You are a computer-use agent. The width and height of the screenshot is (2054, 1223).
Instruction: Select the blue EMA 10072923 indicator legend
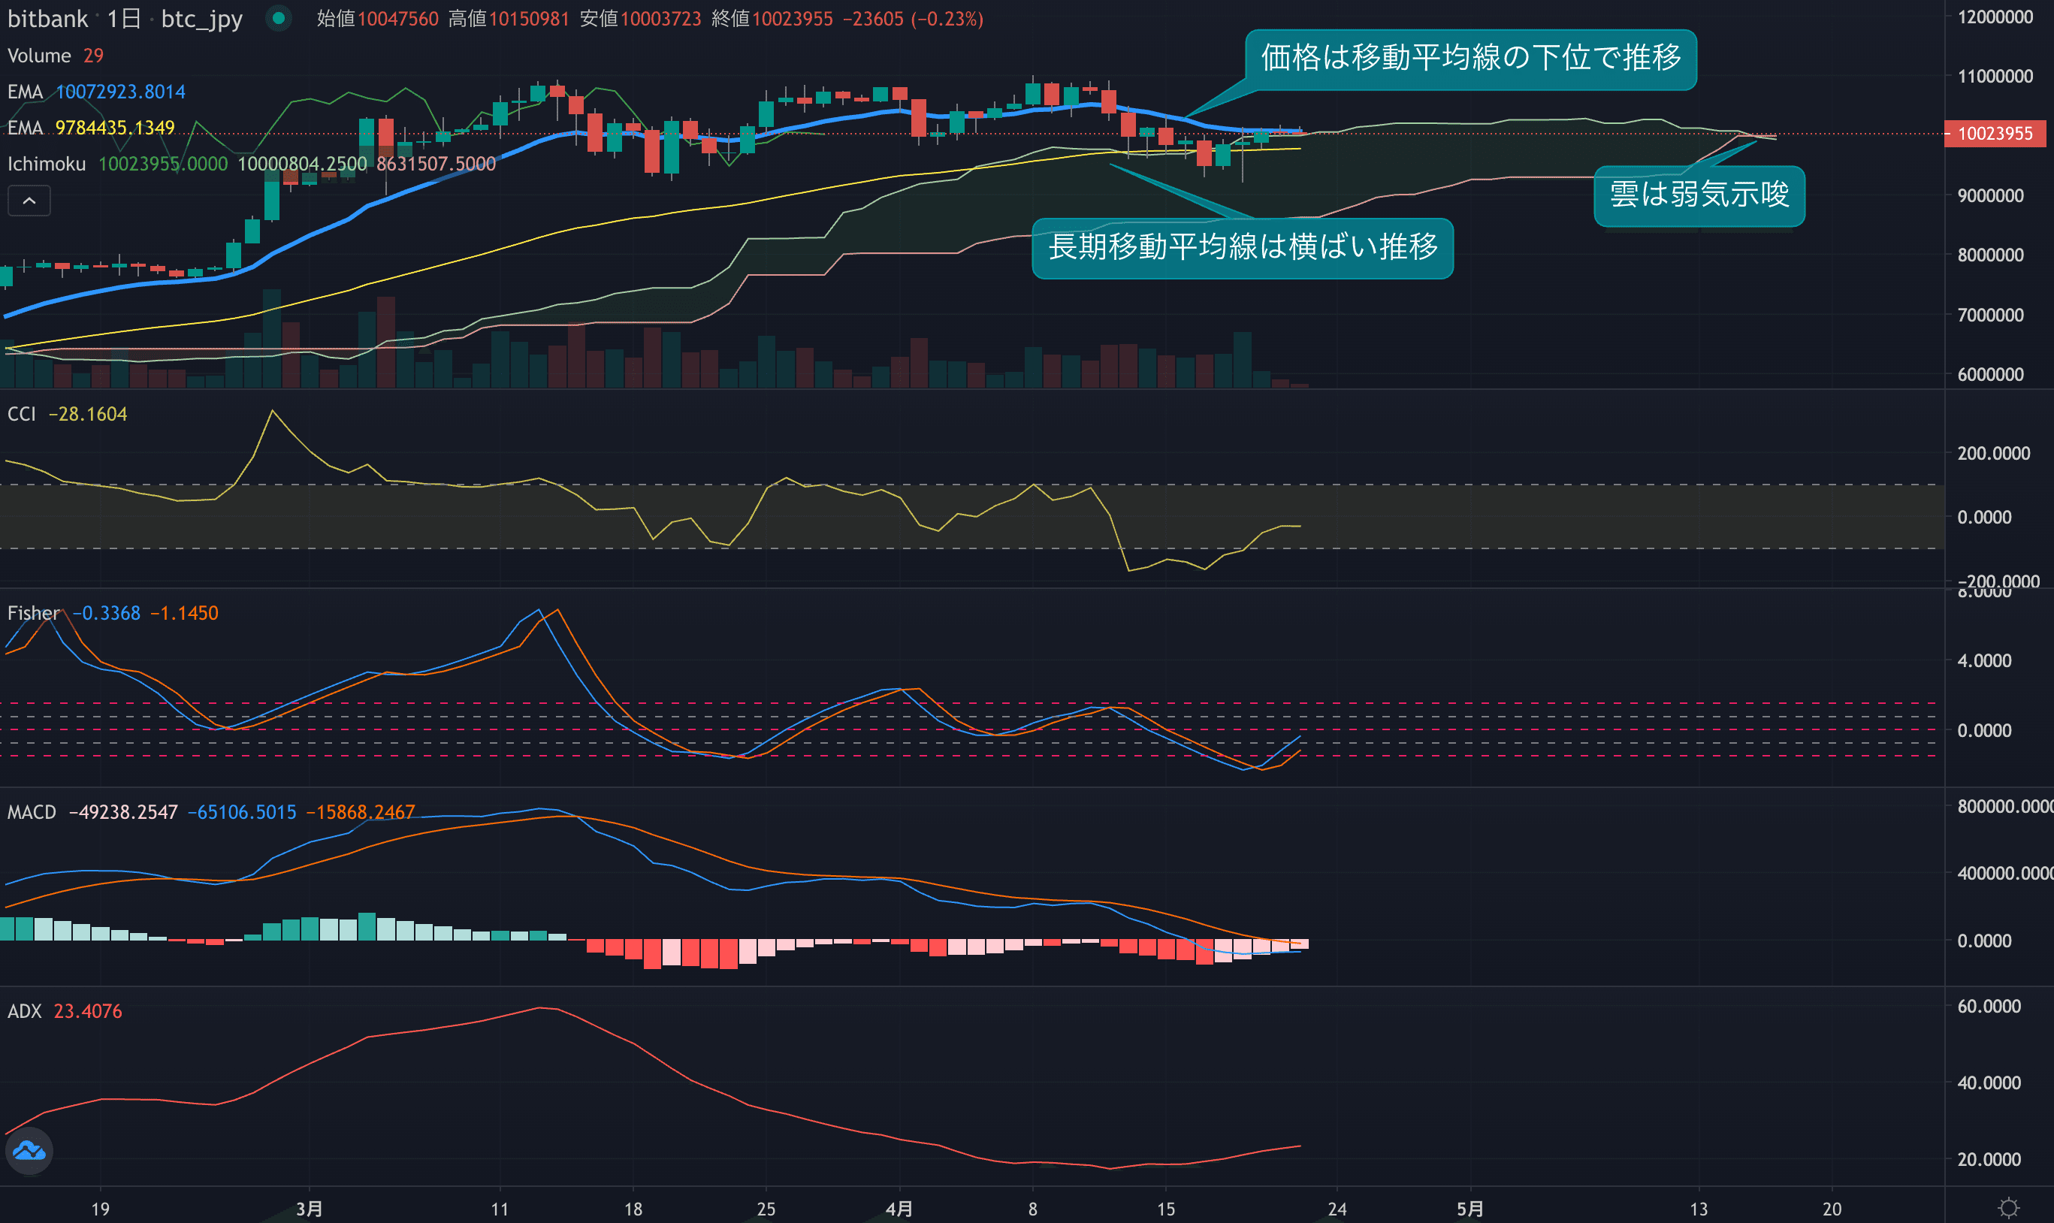pos(25,92)
